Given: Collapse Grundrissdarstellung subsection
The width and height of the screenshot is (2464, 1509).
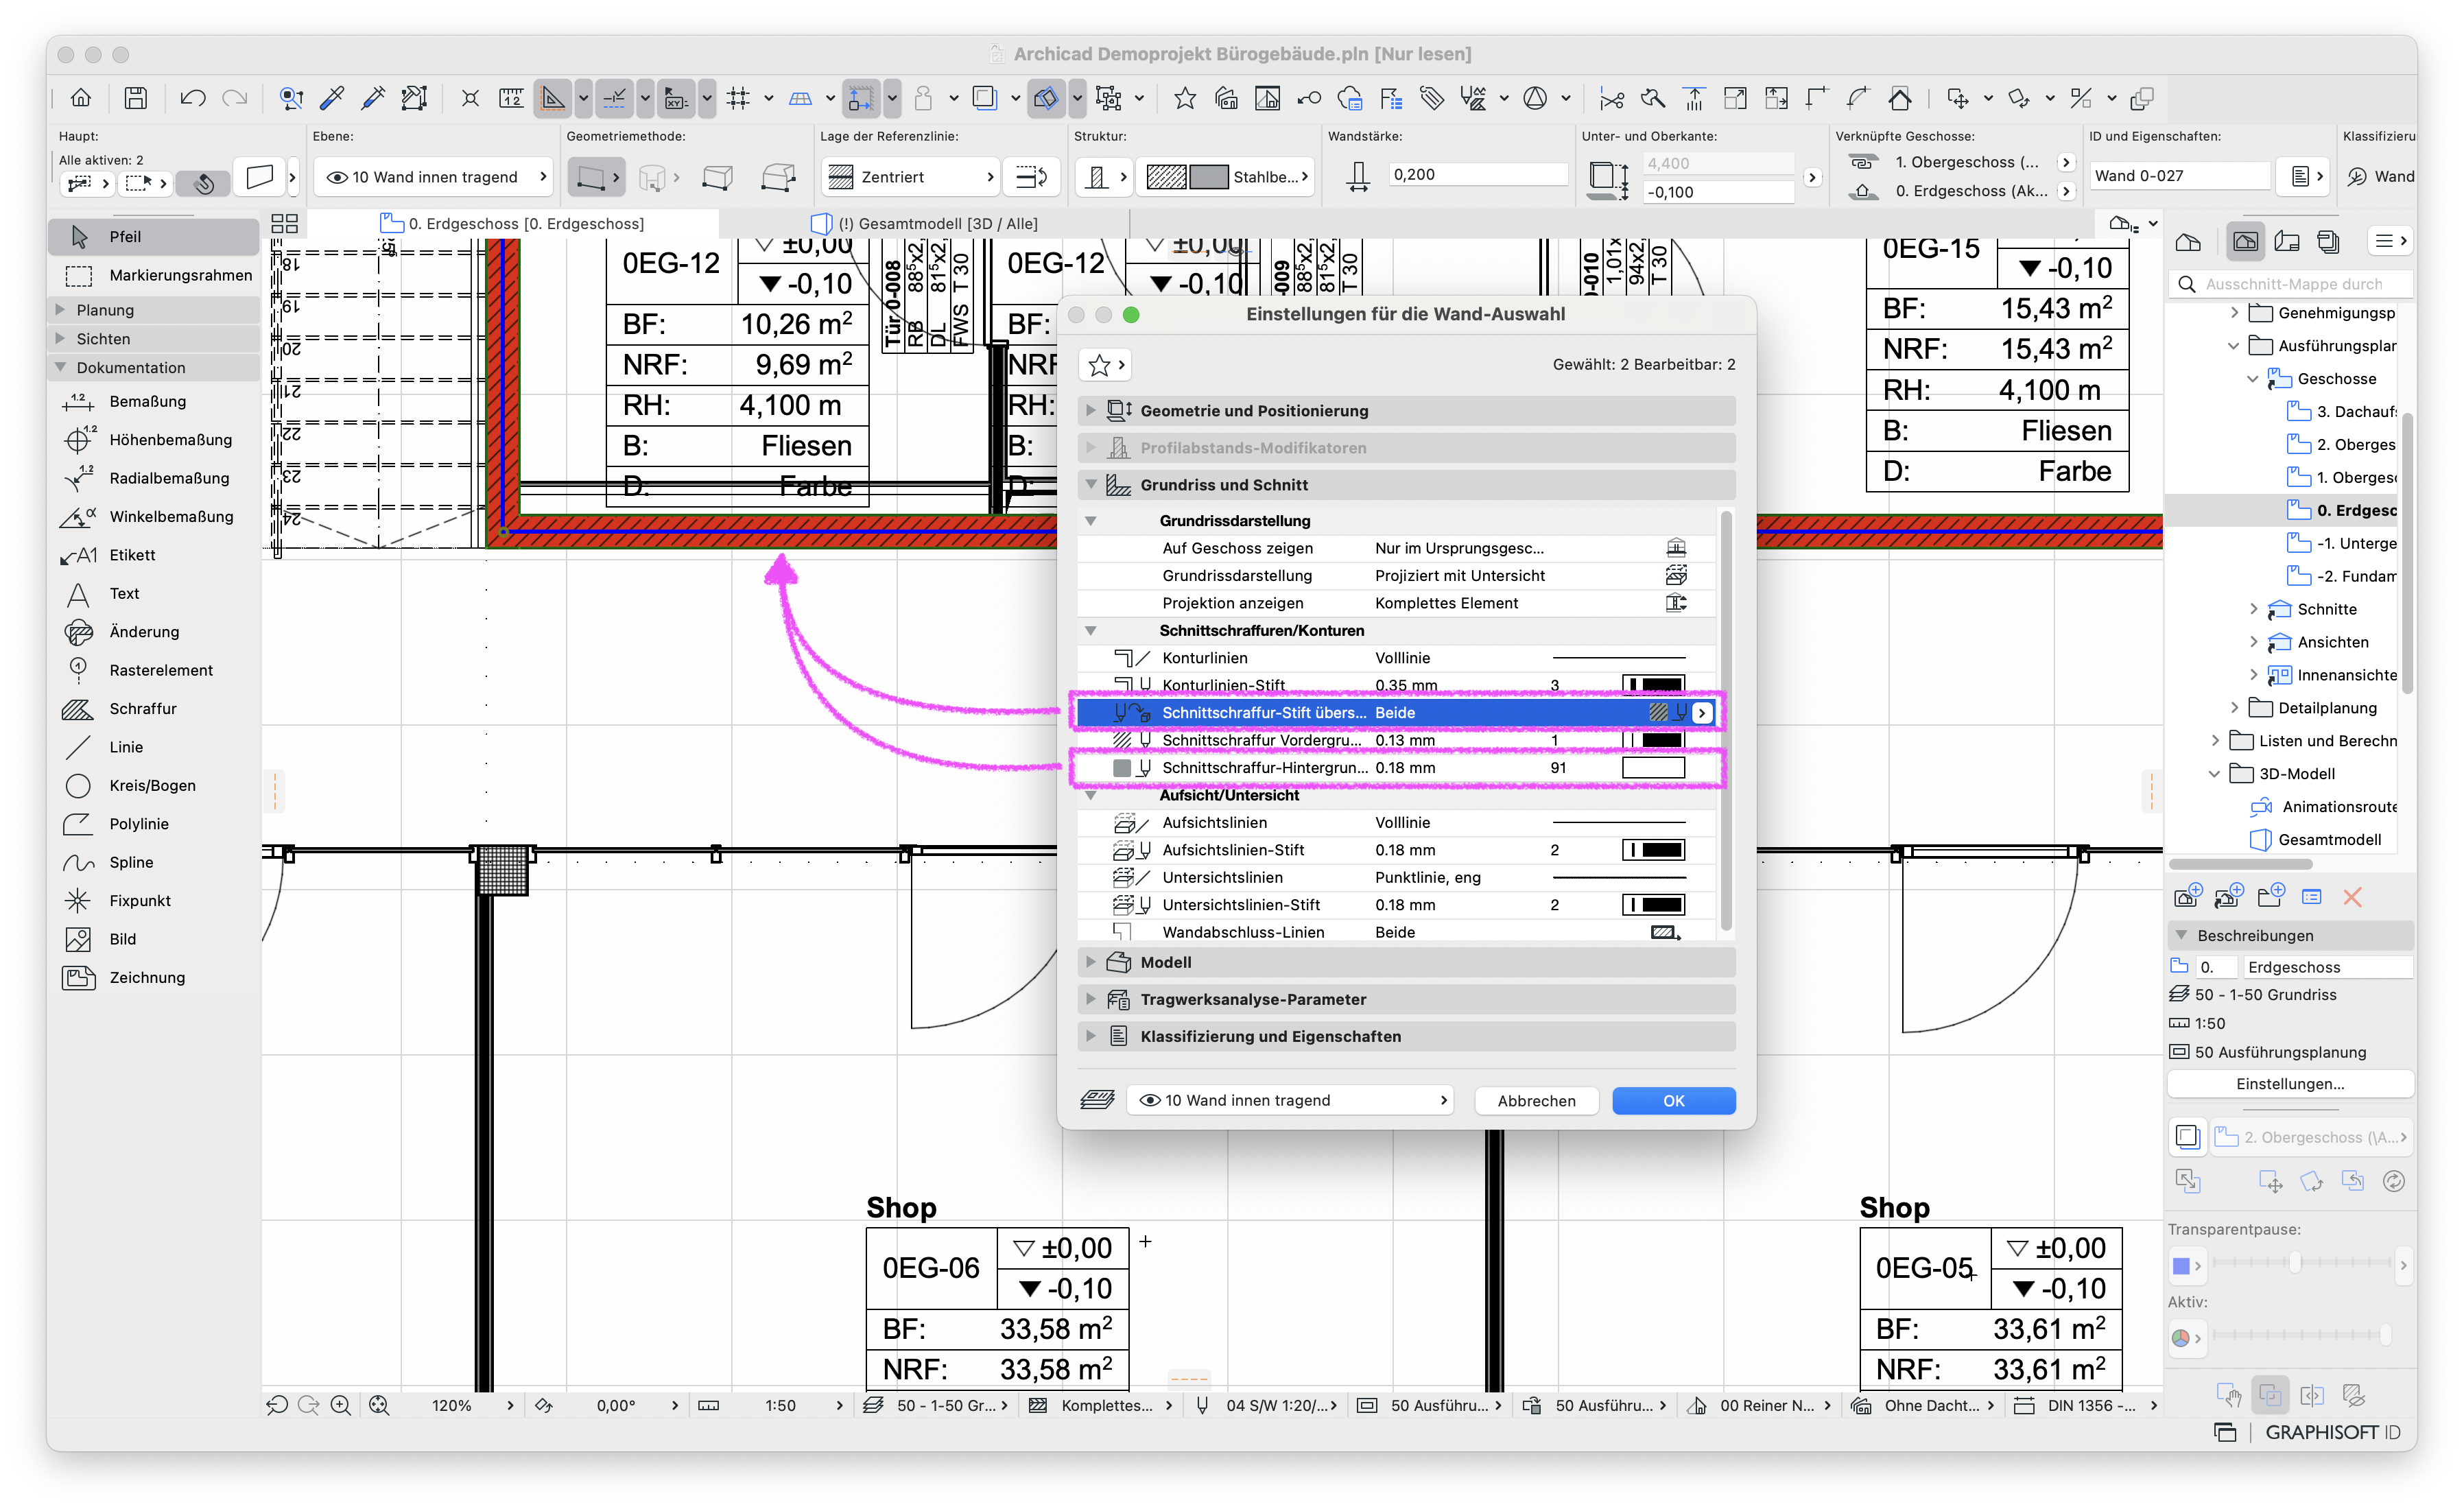Looking at the screenshot, I should 1091,521.
